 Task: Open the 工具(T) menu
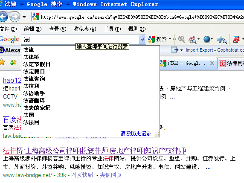(112, 29)
